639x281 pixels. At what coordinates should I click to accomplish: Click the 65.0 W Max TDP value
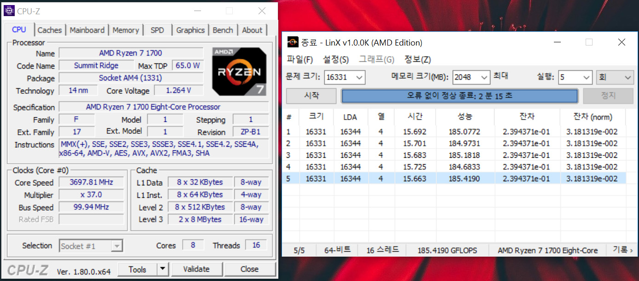(x=188, y=65)
